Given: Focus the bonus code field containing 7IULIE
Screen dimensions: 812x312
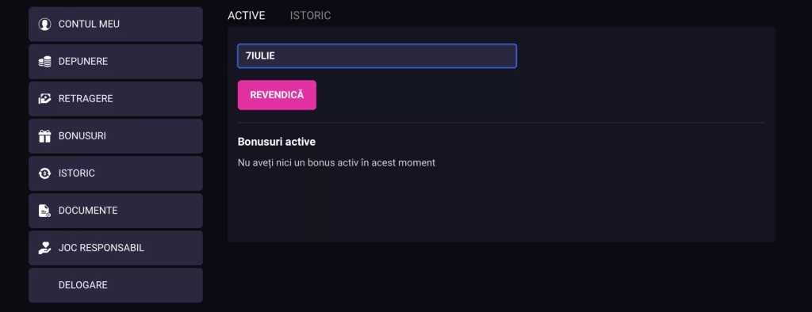Looking at the screenshot, I should pos(377,56).
